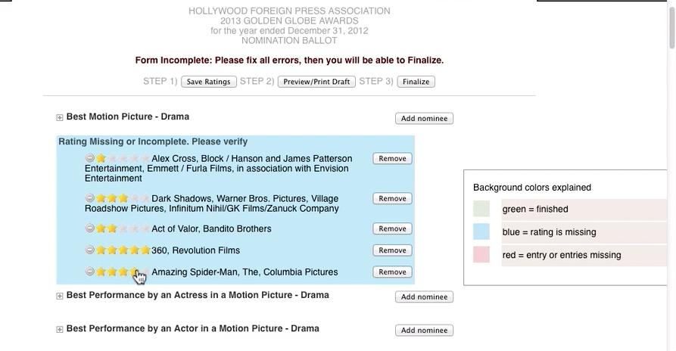
Task: Set Act of Valor to three stars
Action: [x=123, y=228]
